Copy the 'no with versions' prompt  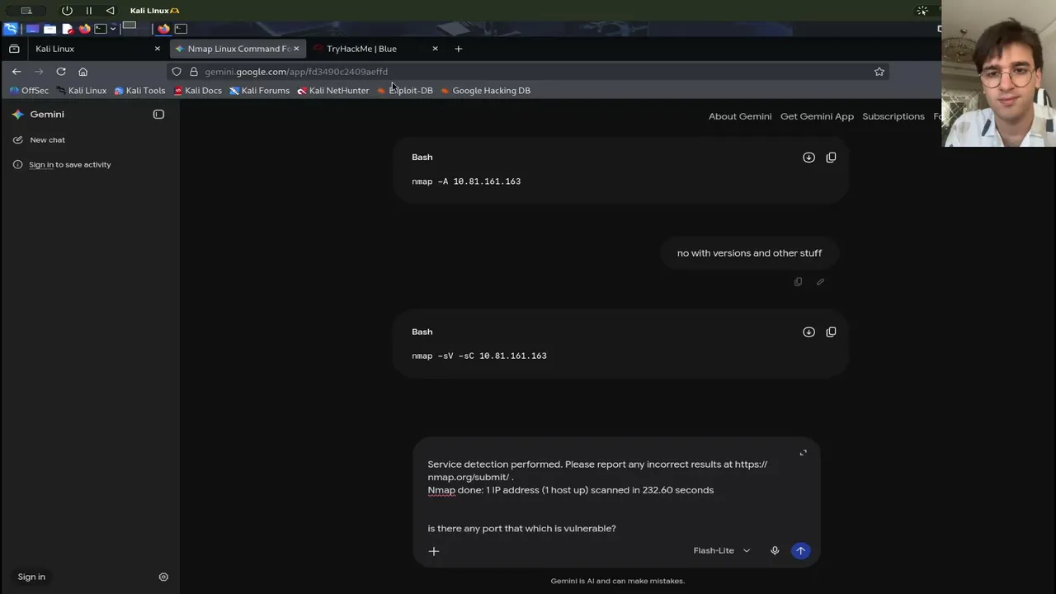[798, 282]
